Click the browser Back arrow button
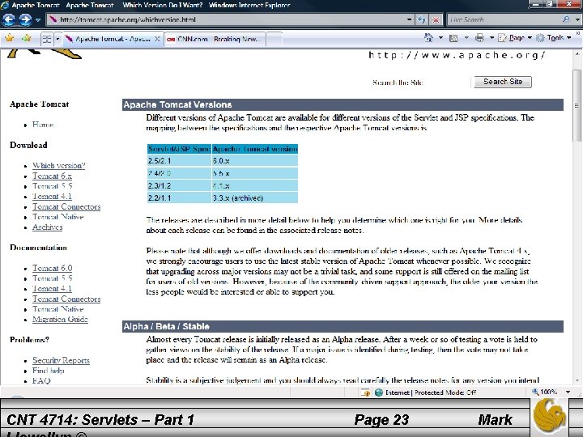This screenshot has height=437, width=583. pos(9,19)
